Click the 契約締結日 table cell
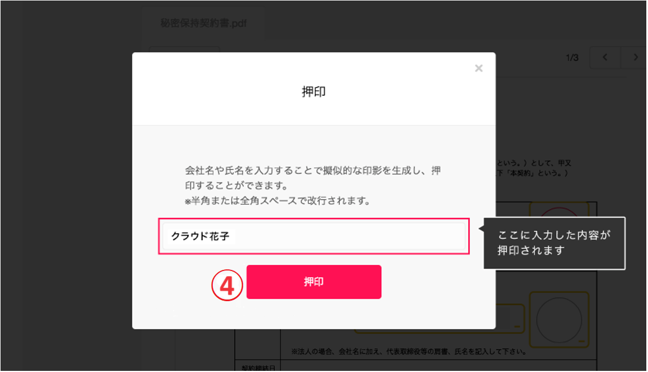648x372 pixels. tap(258, 366)
